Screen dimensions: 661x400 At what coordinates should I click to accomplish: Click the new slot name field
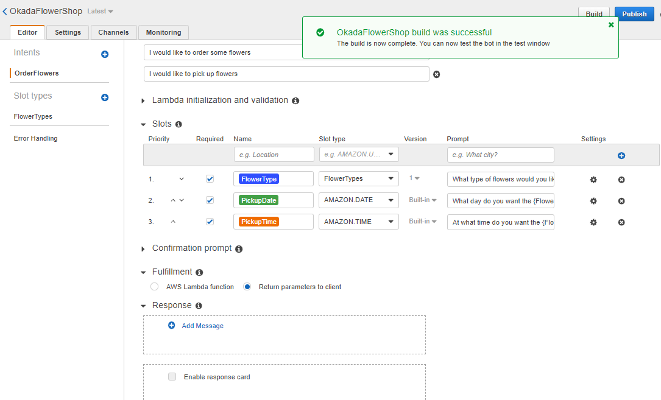point(274,155)
